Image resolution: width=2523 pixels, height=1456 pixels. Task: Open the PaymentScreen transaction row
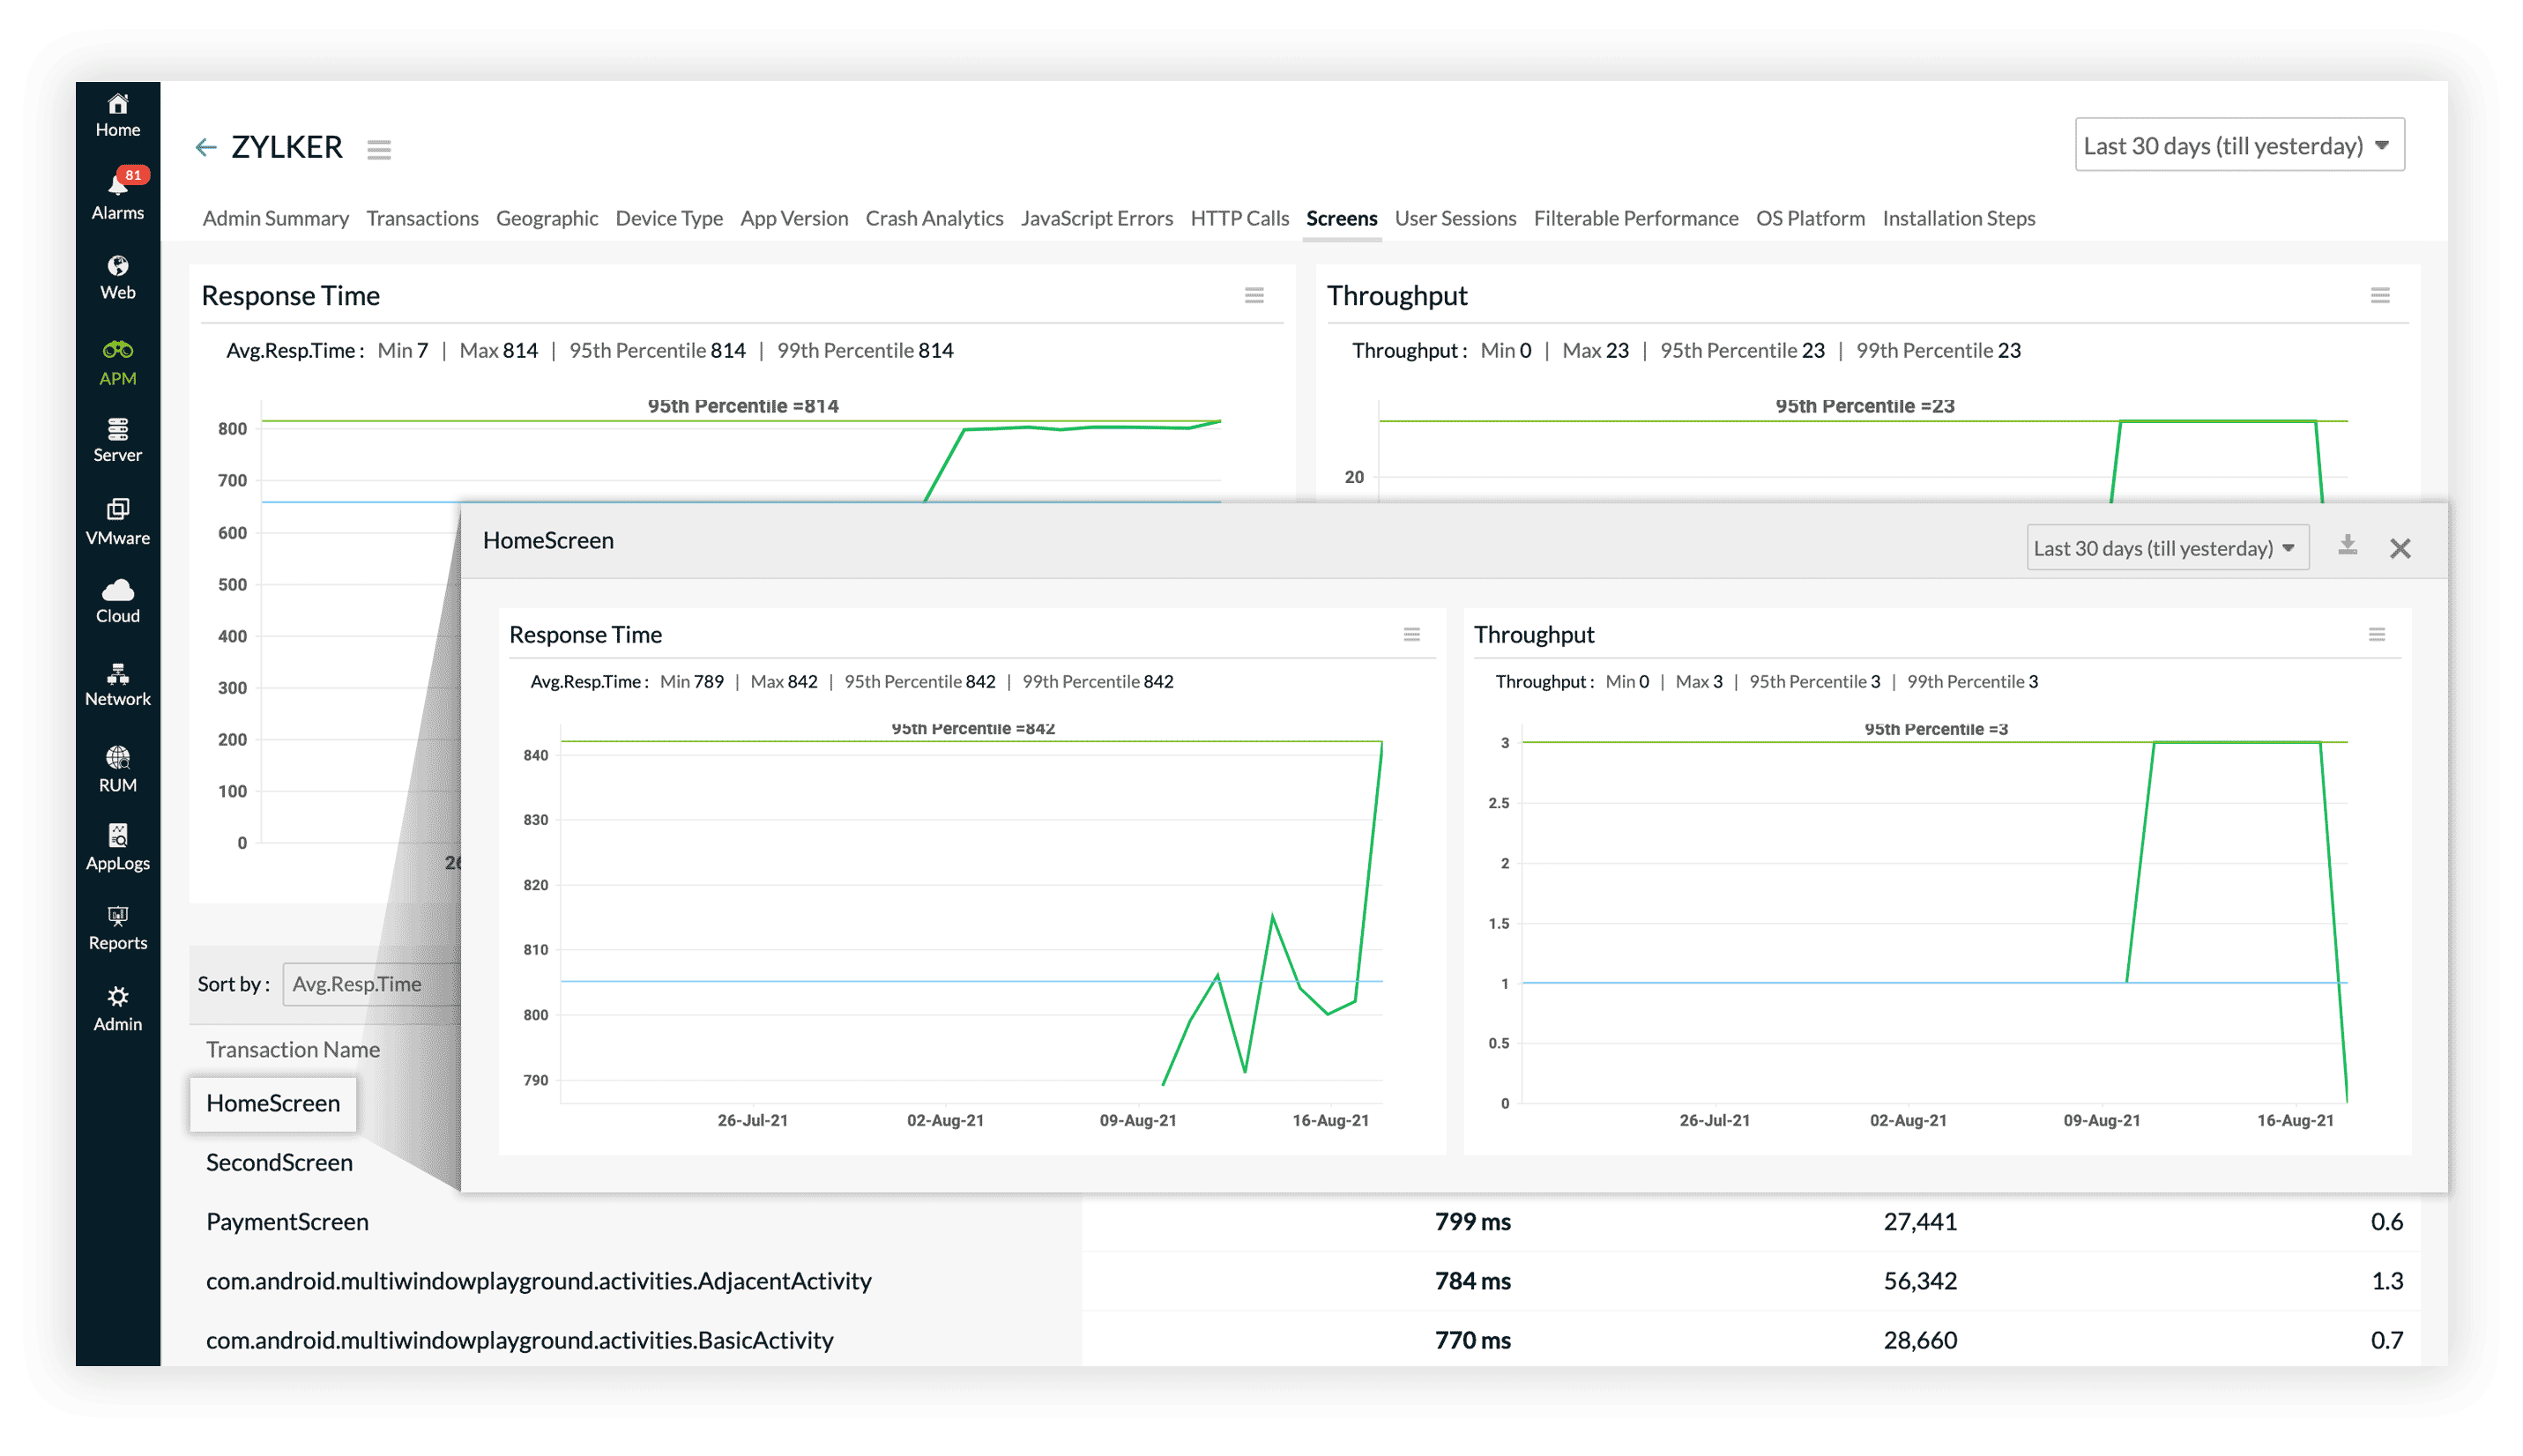pos(287,1221)
